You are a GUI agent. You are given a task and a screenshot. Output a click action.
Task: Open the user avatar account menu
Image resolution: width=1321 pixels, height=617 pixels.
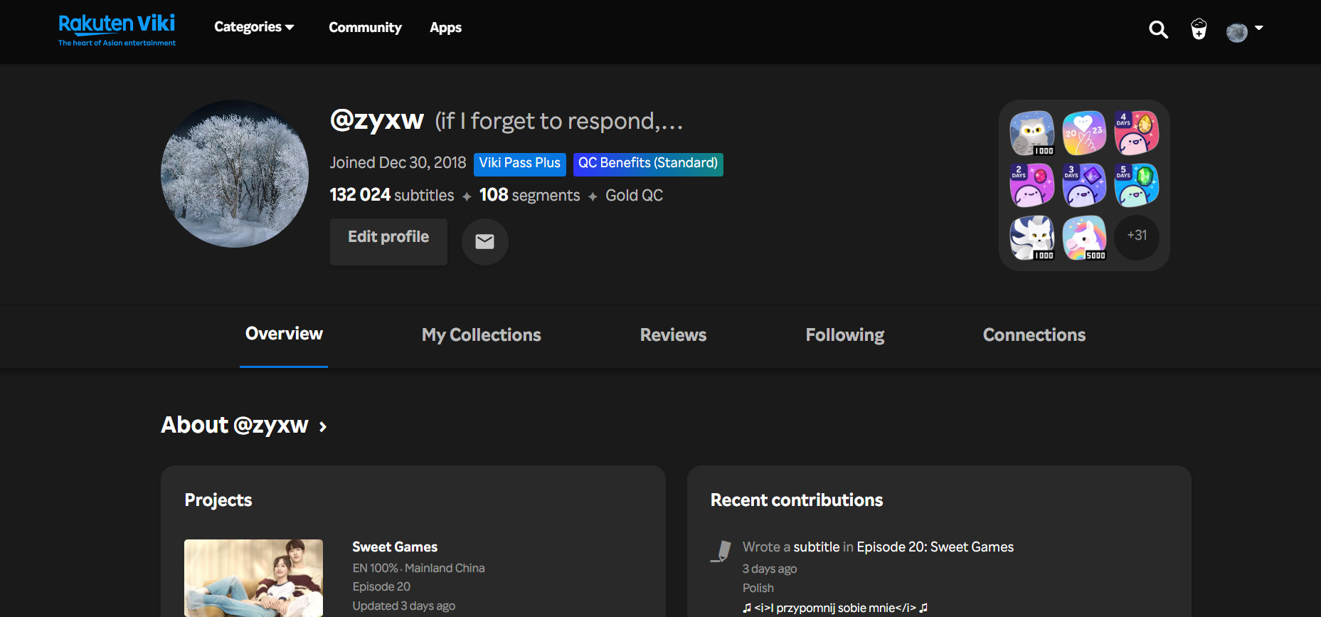pos(1244,31)
